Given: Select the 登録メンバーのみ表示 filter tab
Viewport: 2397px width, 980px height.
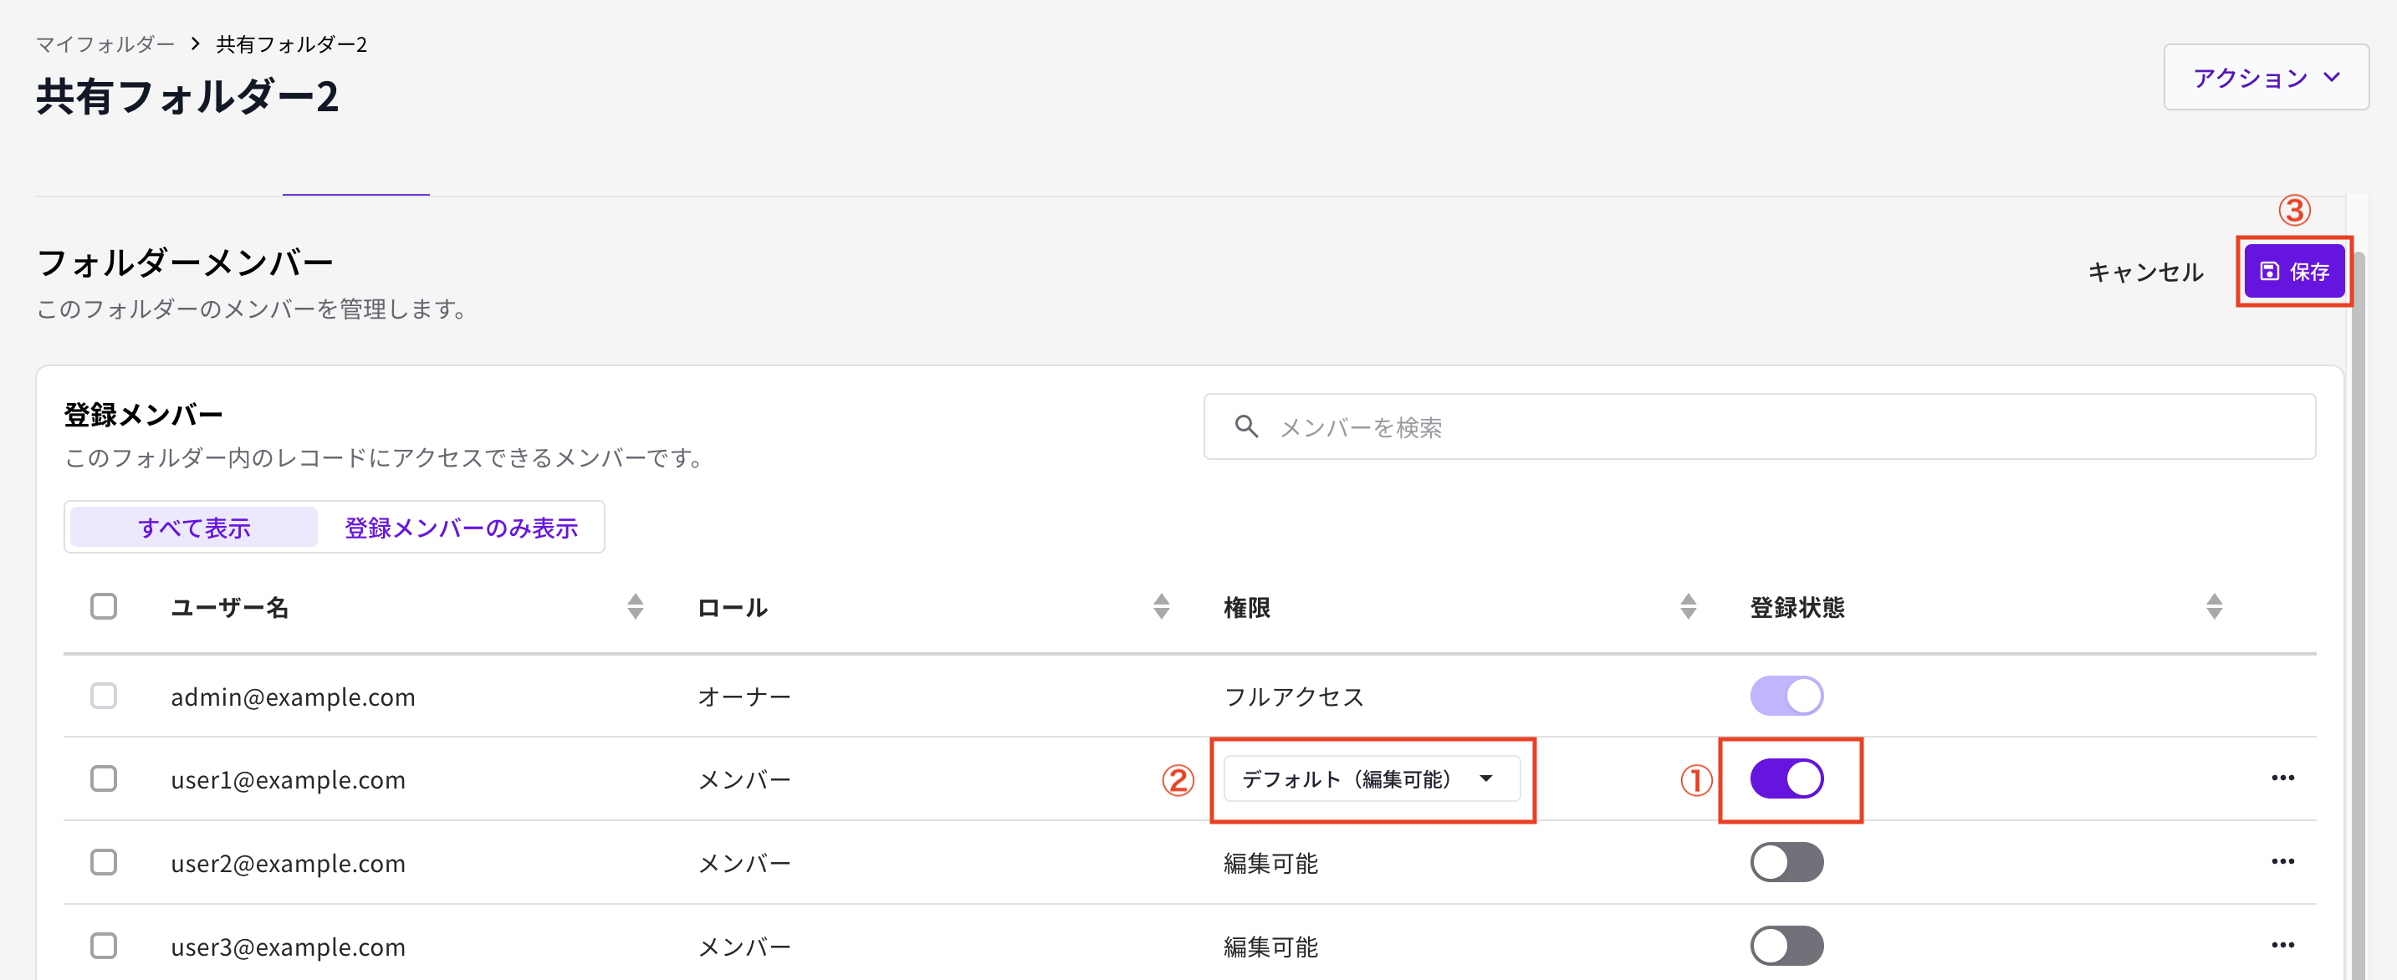Looking at the screenshot, I should click(x=461, y=528).
